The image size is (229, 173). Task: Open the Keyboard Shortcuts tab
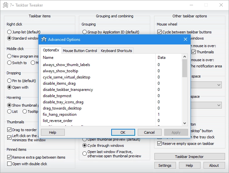pos(116,51)
